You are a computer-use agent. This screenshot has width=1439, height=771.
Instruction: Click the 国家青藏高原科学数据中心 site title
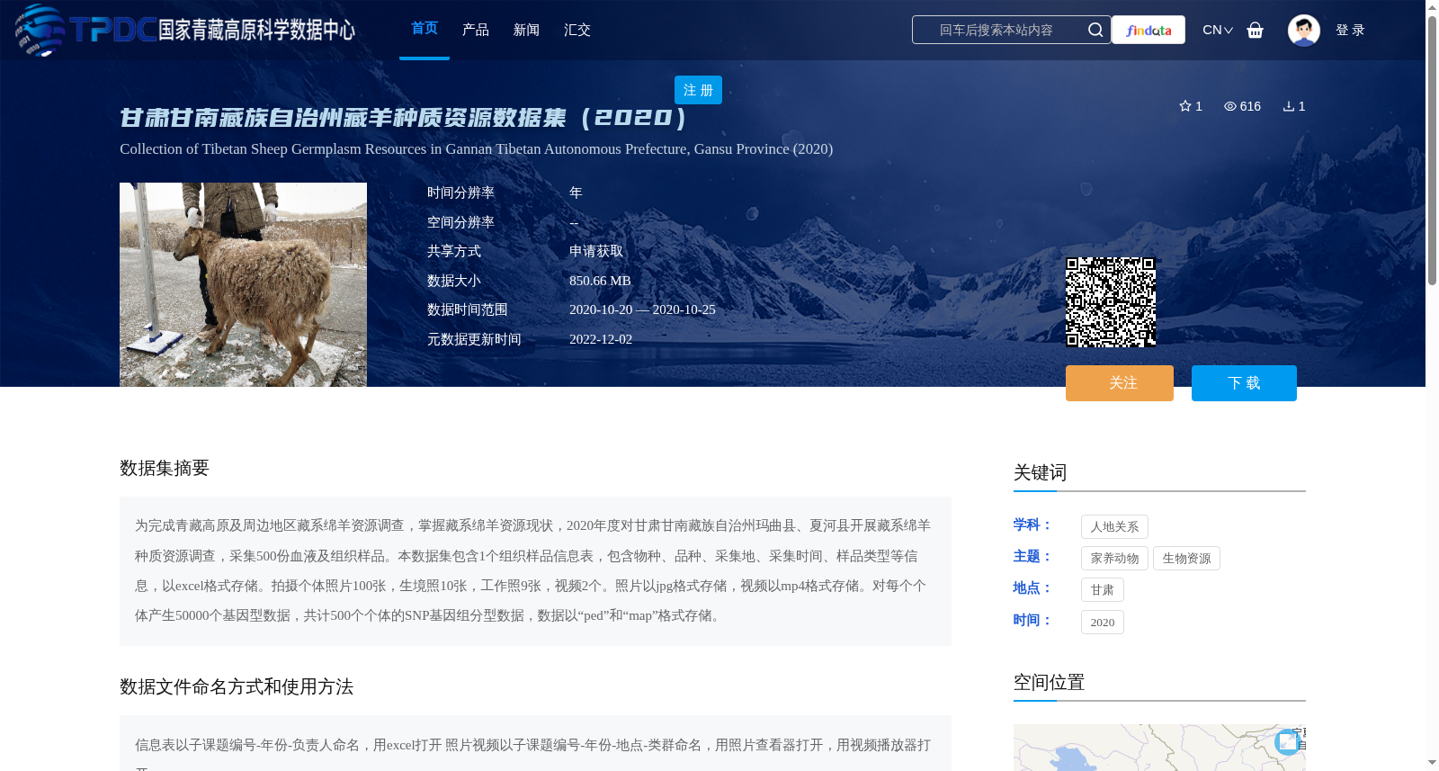coord(256,30)
